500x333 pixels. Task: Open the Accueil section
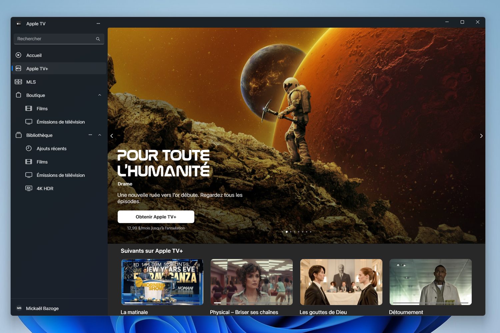[59, 55]
